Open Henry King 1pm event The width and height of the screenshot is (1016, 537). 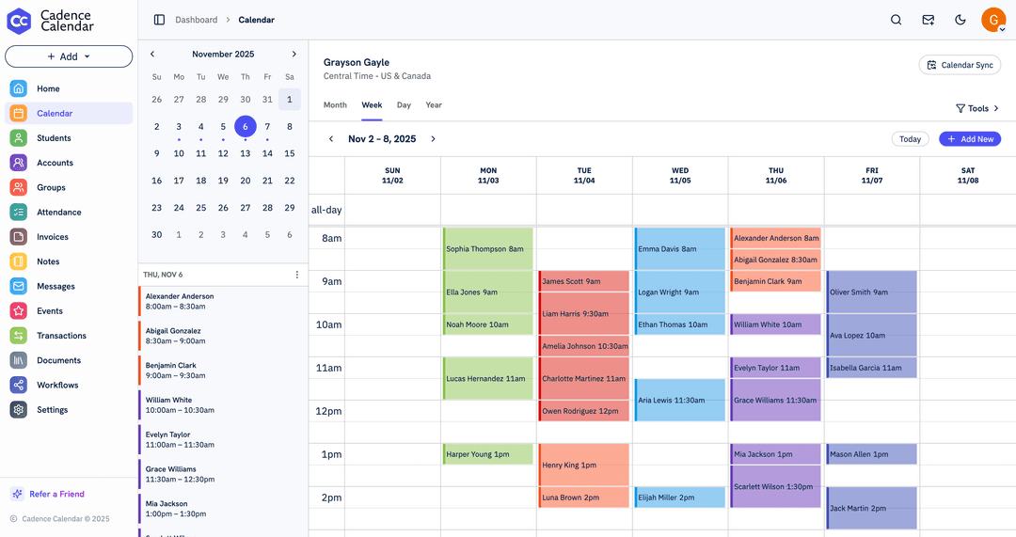pos(584,466)
